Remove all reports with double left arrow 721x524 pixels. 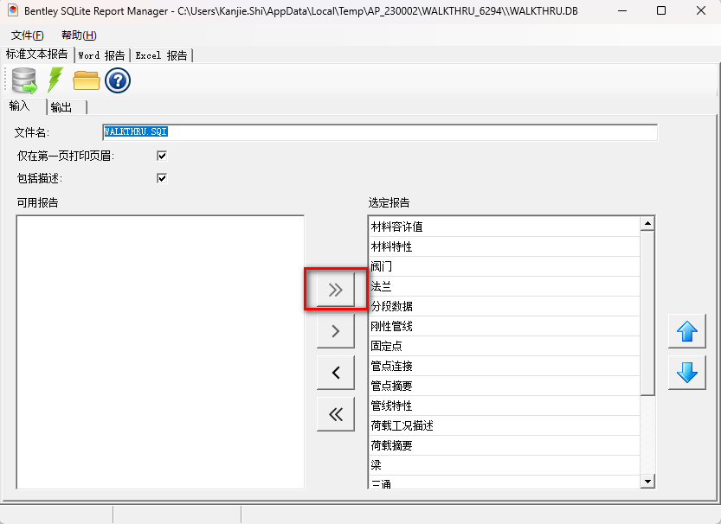(x=336, y=414)
